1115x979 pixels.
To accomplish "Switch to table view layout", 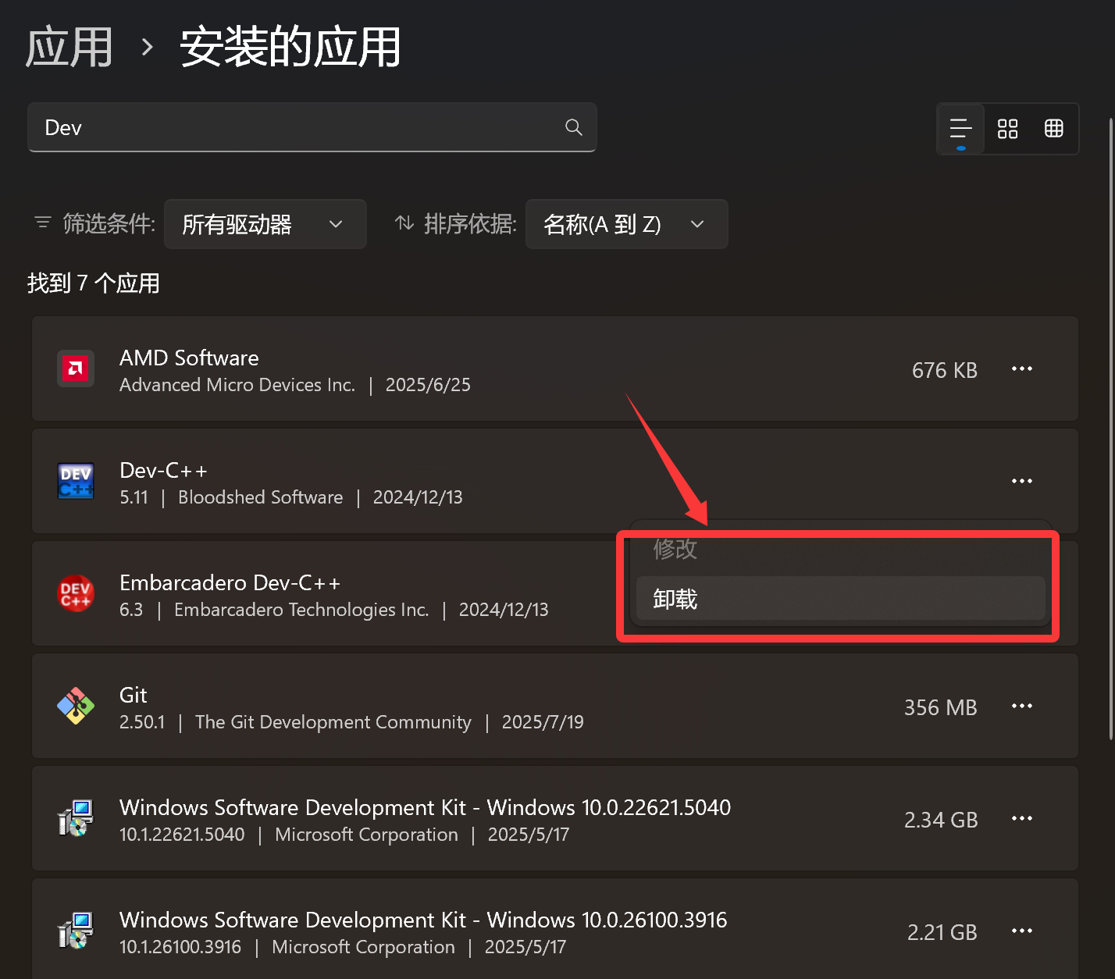I will point(1054,129).
